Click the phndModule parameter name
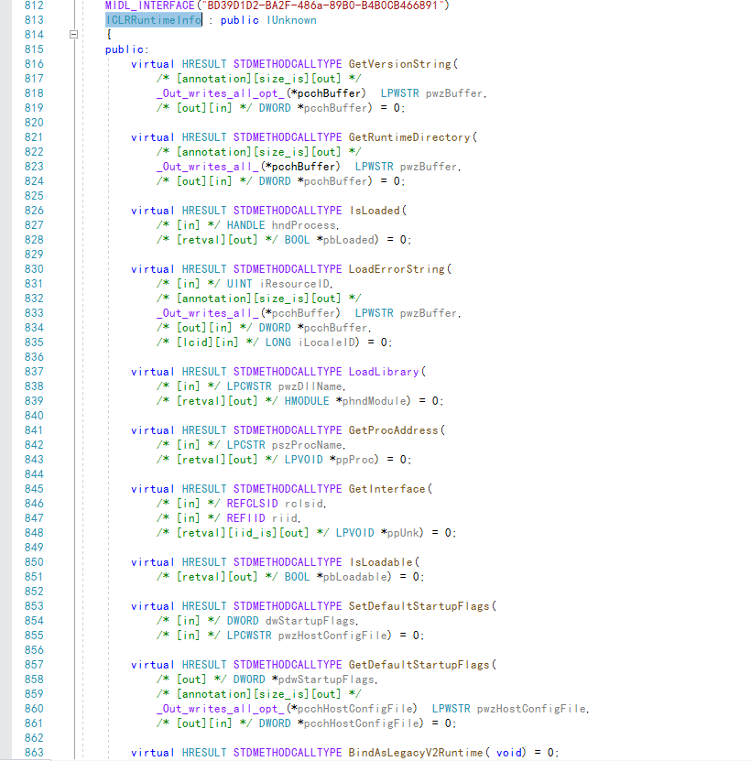This screenshot has width=751, height=761. (375, 401)
